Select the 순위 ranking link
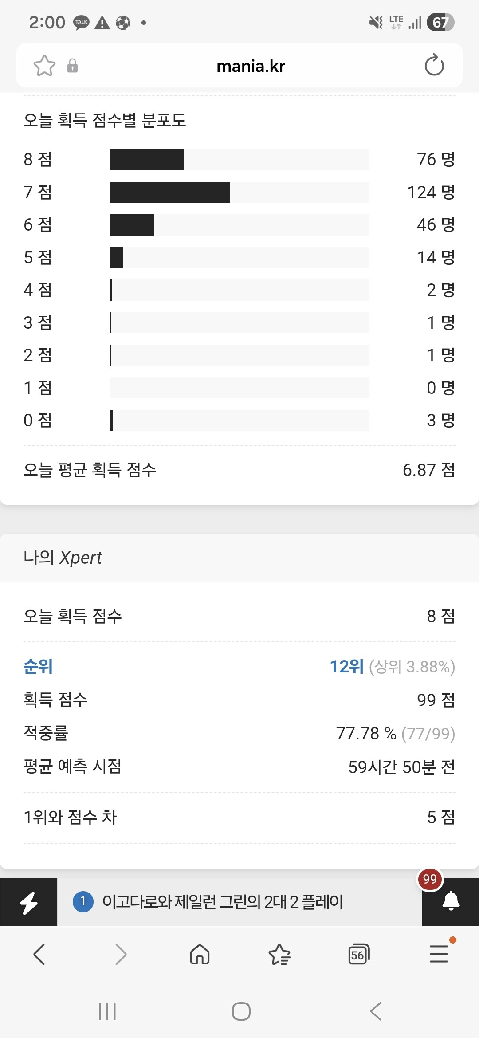The height and width of the screenshot is (1038, 479). (38, 666)
